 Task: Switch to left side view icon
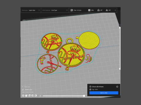pyautogui.click(x=33, y=96)
